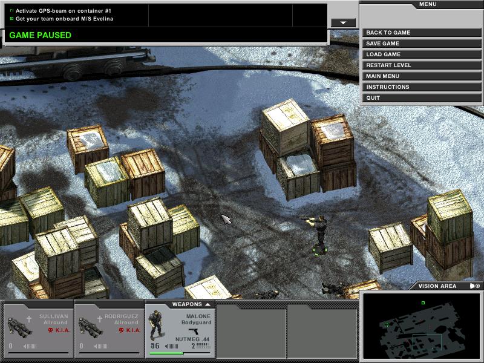Viewport: 484px width, 363px height.
Task: Choose SAVE GAME from the pause menu
Action: click(x=422, y=44)
